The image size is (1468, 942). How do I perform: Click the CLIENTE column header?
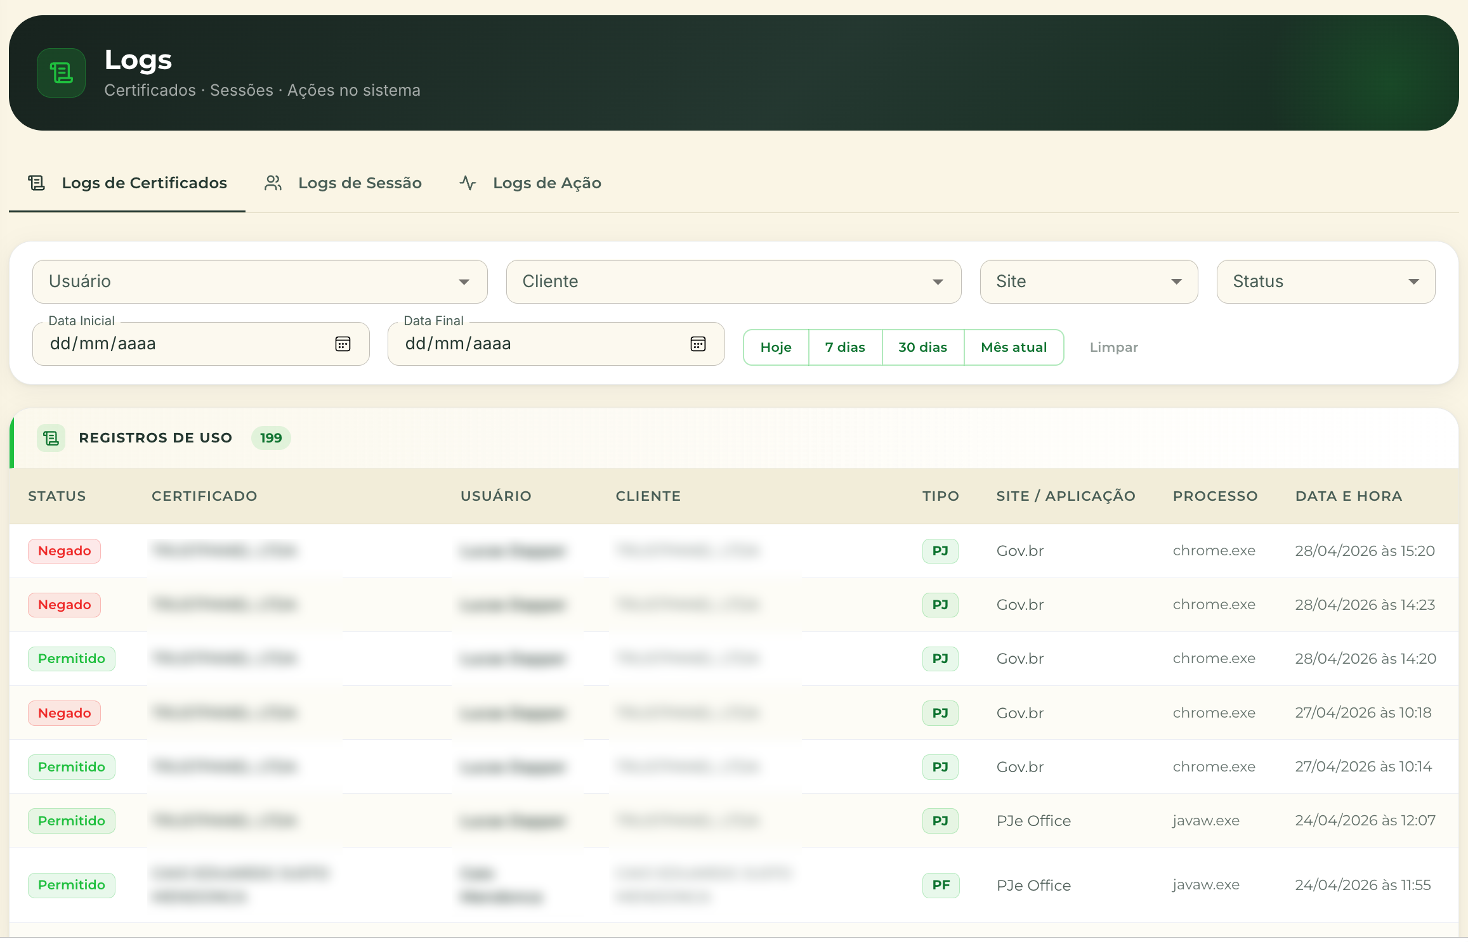point(648,496)
